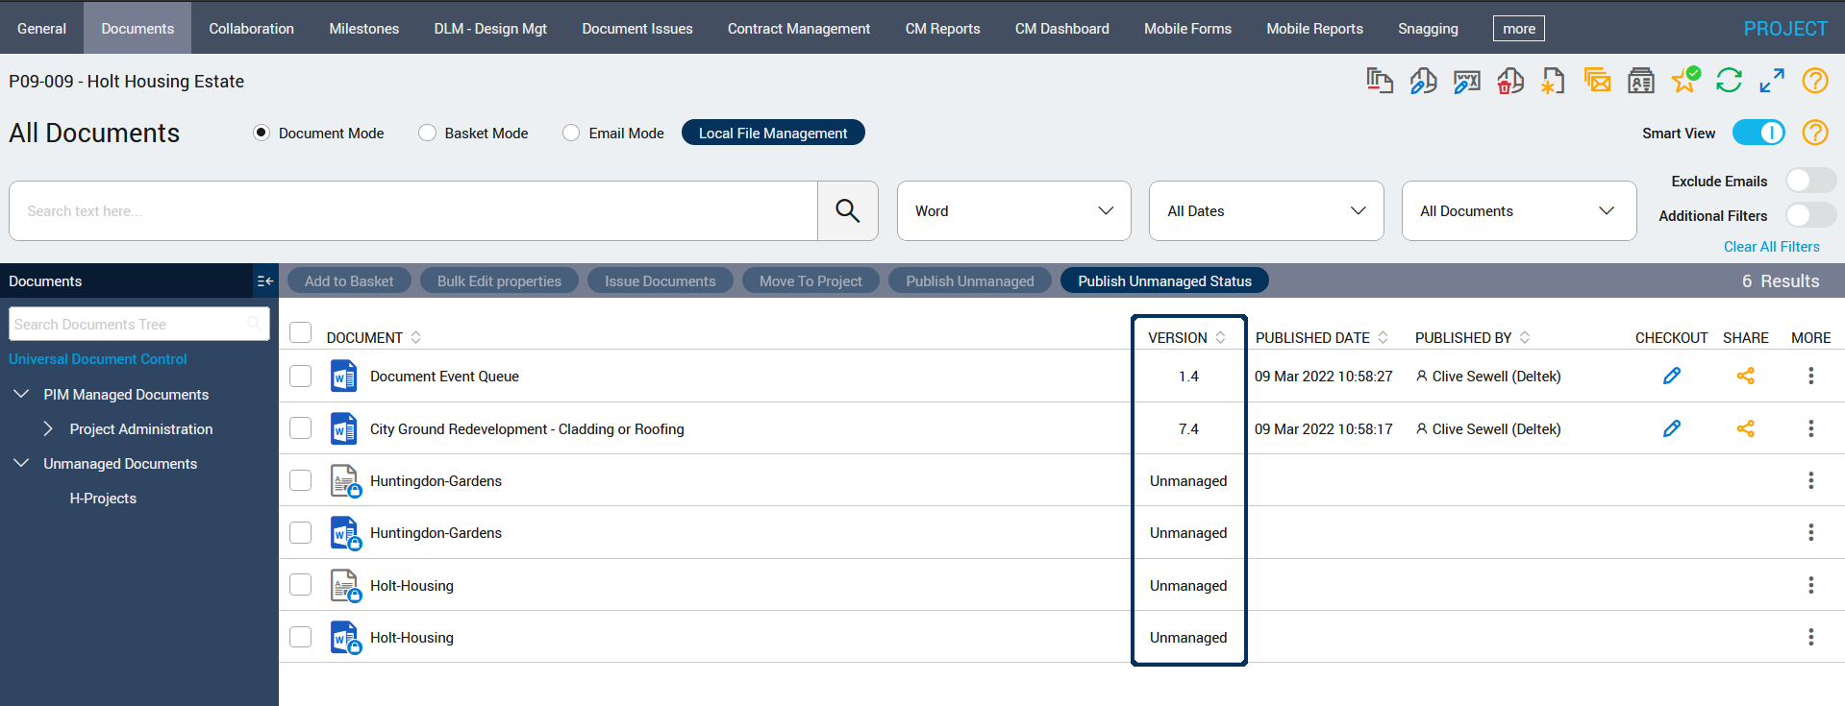The image size is (1845, 706).
Task: Toggle the Smart View switch
Action: (x=1758, y=133)
